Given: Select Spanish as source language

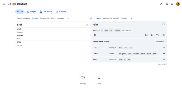Looking at the screenshot, I should 60,18.
